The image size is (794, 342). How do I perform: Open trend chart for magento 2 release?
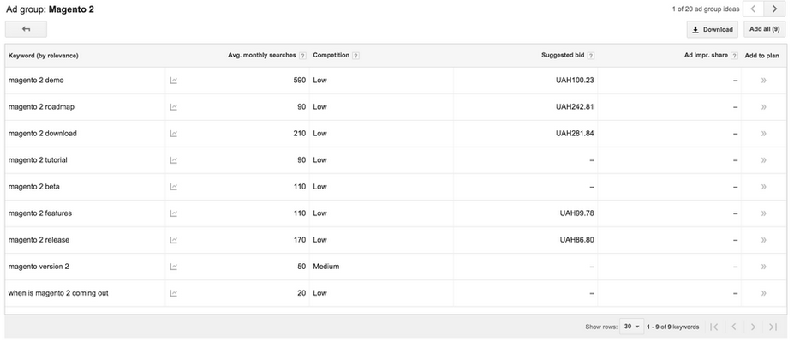174,240
